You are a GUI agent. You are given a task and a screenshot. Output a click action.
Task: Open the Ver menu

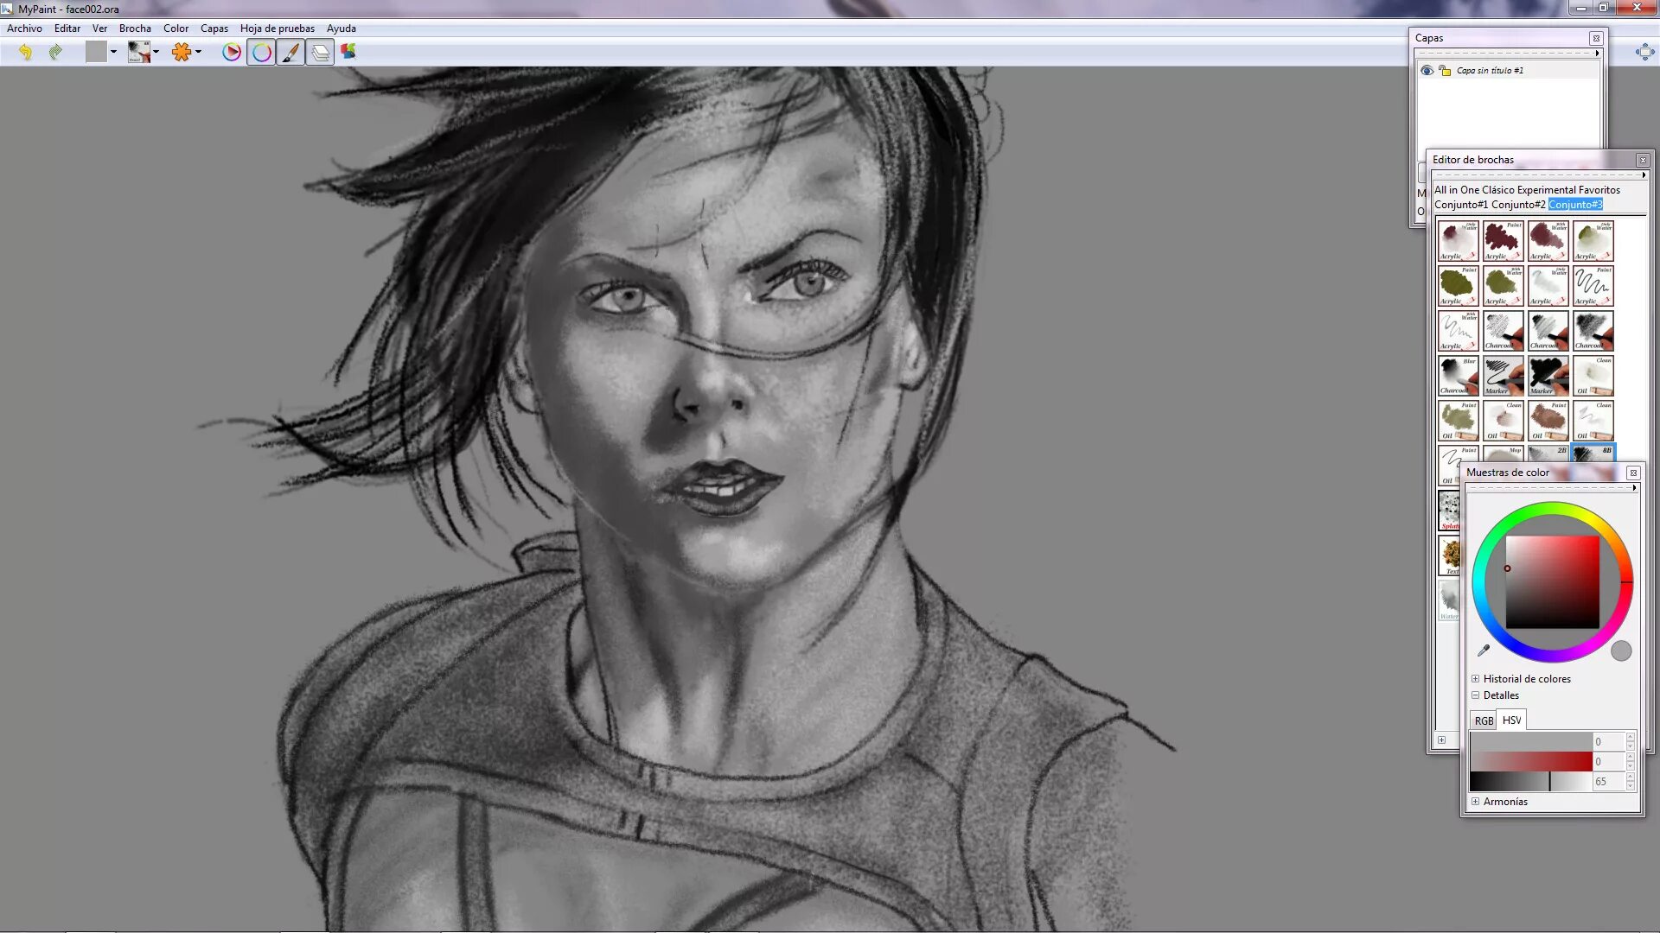99,29
